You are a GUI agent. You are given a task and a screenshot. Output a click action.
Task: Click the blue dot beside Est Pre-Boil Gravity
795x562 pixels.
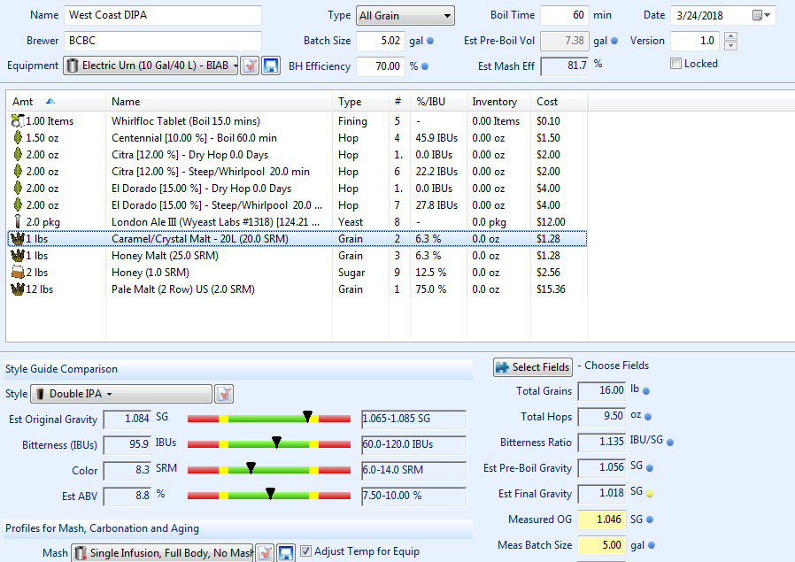click(650, 468)
